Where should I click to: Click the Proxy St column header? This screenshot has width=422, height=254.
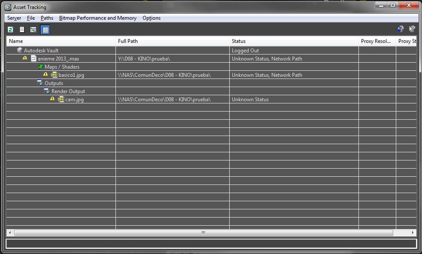407,41
